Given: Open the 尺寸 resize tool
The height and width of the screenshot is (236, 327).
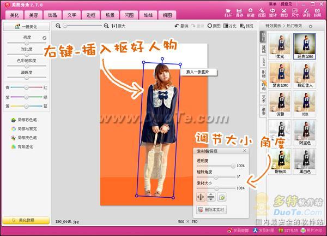Looking at the screenshot, I should (x=295, y=13).
